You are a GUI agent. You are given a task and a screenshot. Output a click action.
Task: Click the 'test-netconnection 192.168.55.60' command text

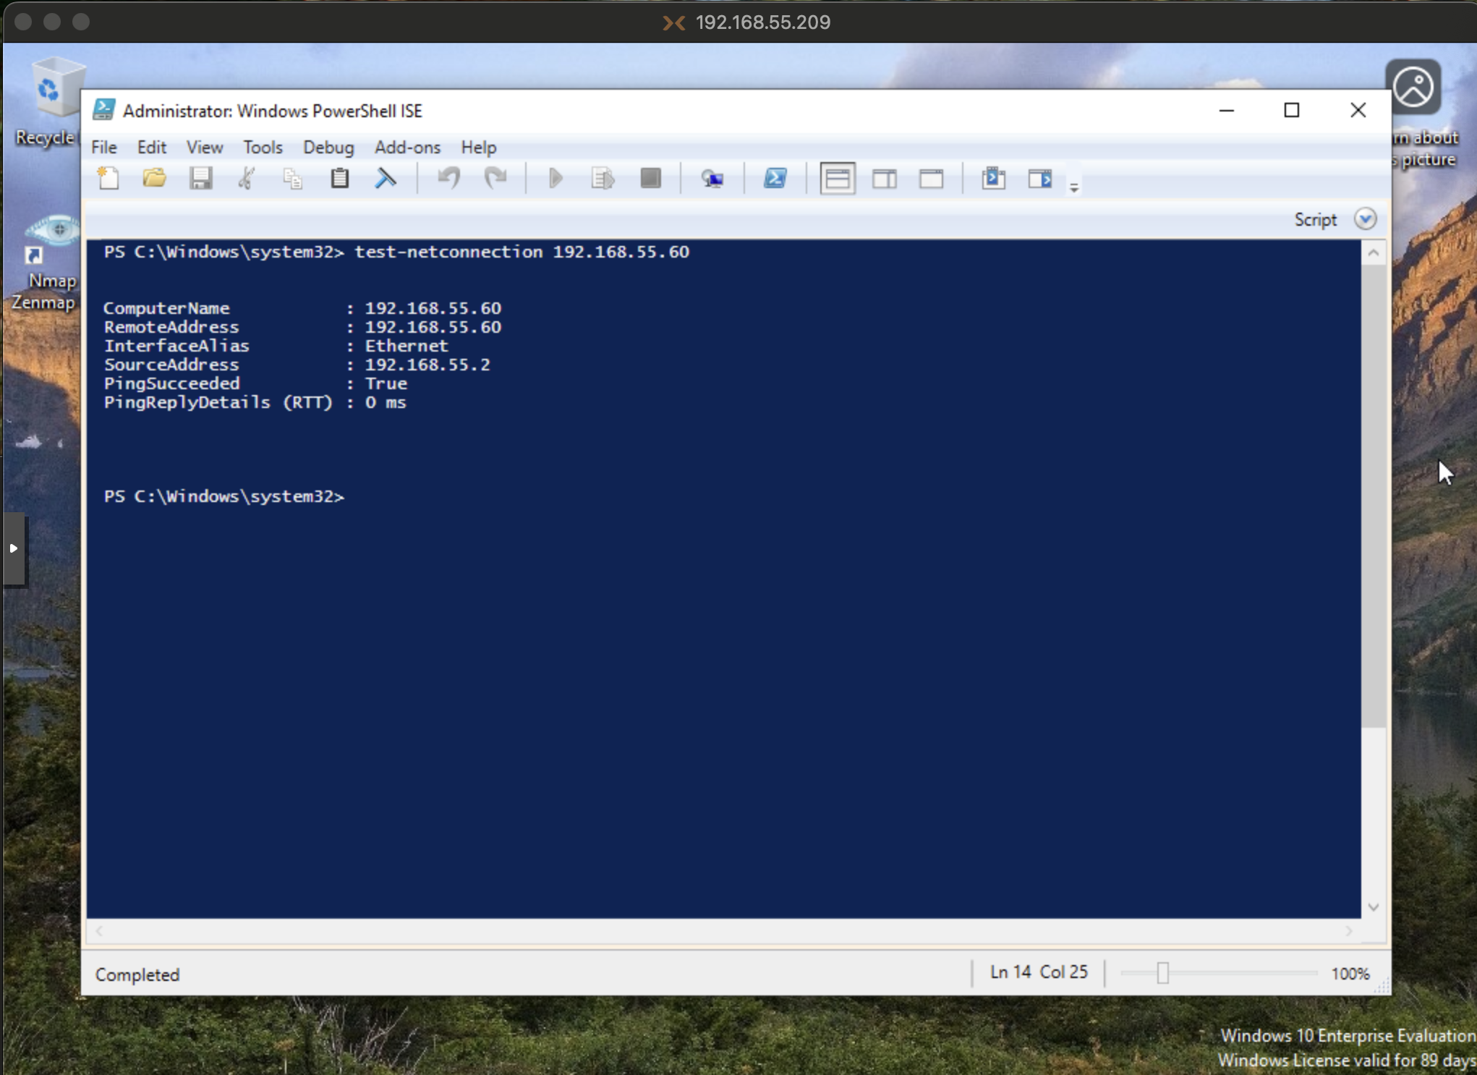(522, 252)
